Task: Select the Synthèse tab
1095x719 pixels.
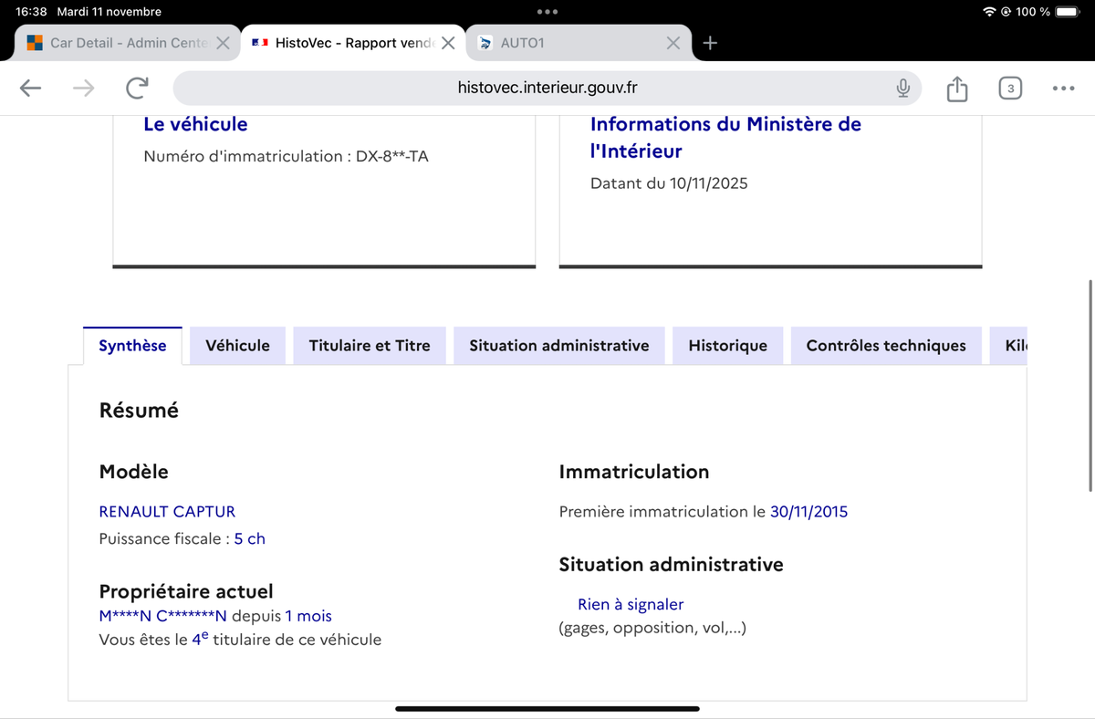Action: 132,346
